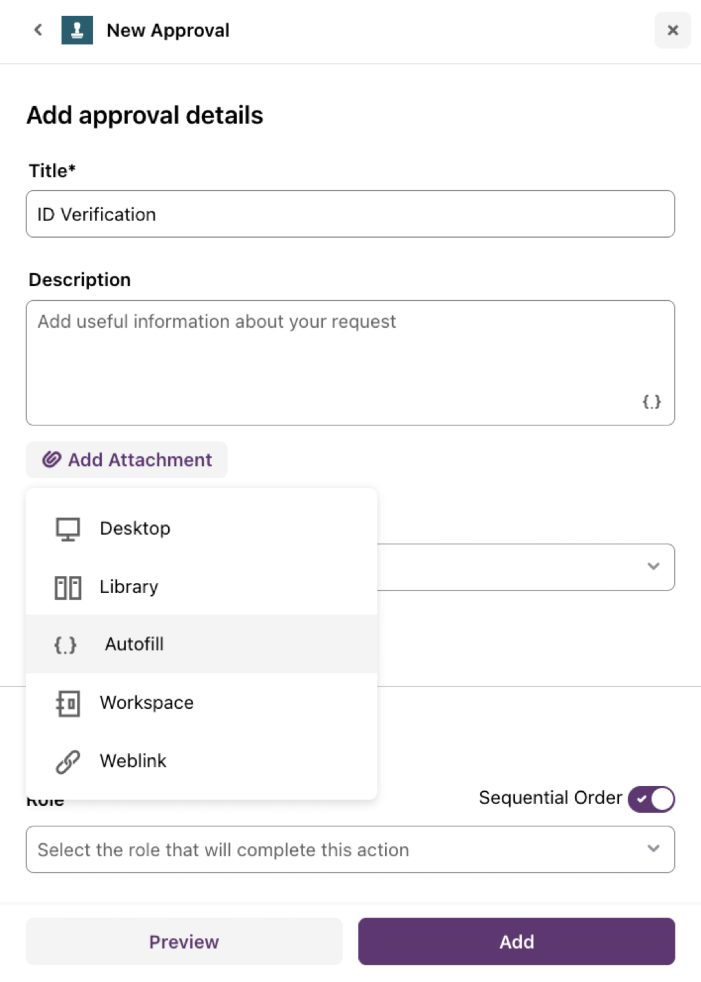Click the Add Attachment button

point(126,460)
